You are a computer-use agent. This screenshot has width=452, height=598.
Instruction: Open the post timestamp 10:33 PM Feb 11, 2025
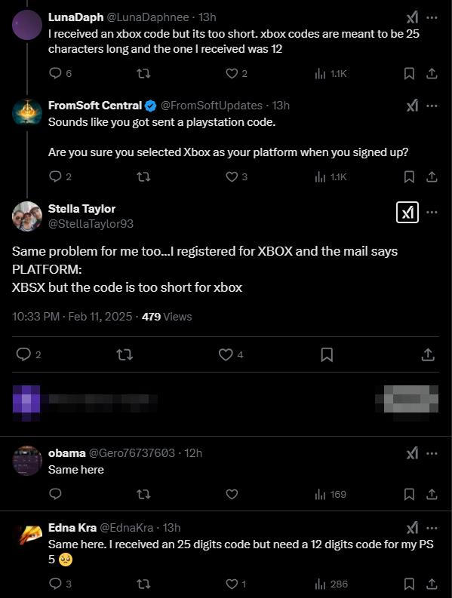(x=72, y=317)
